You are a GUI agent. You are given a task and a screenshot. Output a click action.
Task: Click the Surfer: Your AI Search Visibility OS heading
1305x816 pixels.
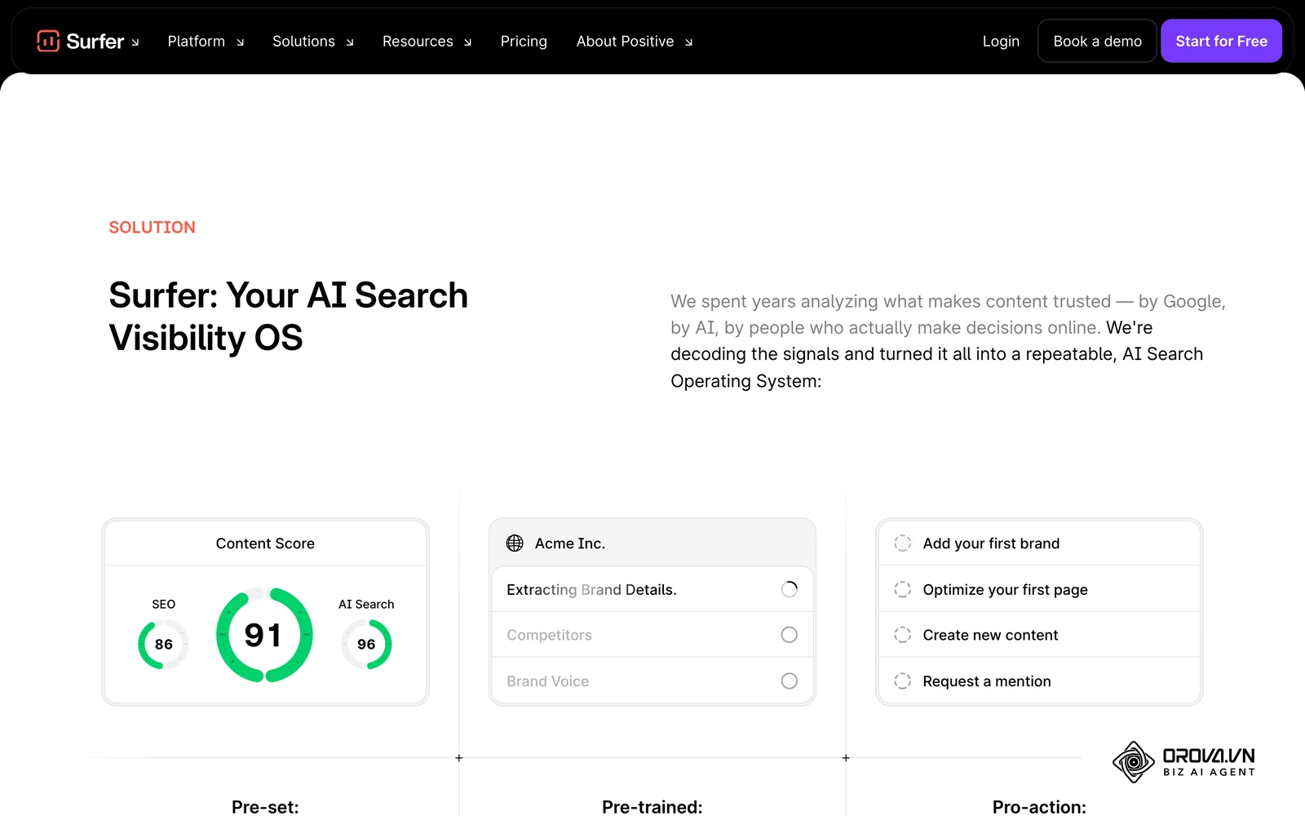pos(288,317)
